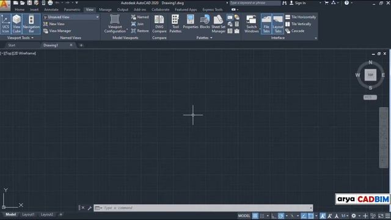Viewport: 391px width, 220px height.
Task: Toggle ortho mode in status bar
Action: click(274, 216)
